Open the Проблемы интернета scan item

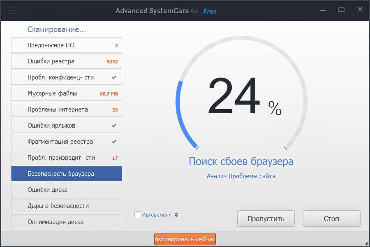click(x=67, y=110)
